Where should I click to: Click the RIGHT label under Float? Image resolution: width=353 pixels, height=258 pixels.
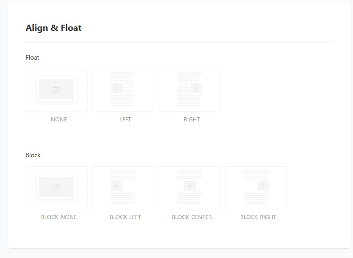coord(192,120)
